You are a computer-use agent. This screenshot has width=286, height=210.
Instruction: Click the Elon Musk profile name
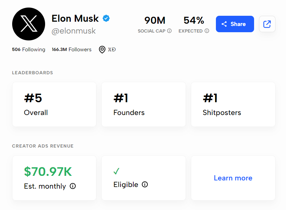point(75,18)
